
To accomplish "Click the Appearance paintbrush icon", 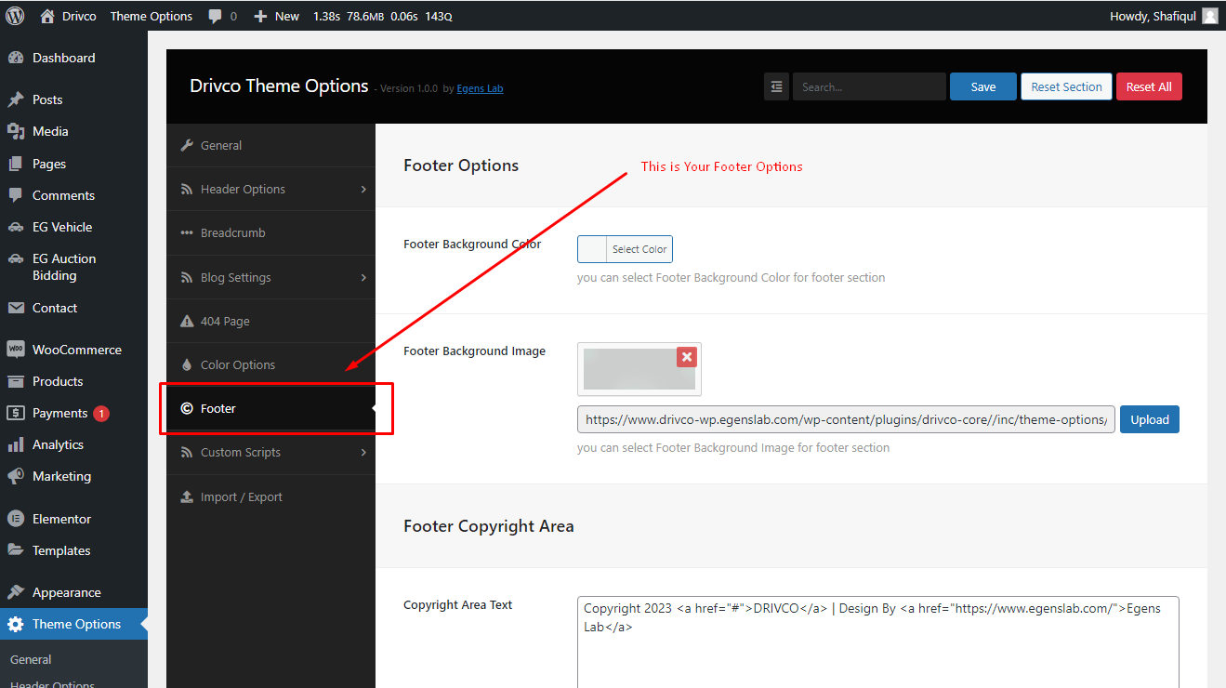I will point(15,592).
